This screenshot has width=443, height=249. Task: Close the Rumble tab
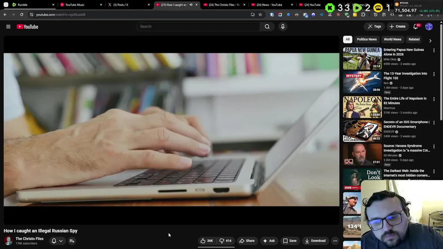coord(53,5)
